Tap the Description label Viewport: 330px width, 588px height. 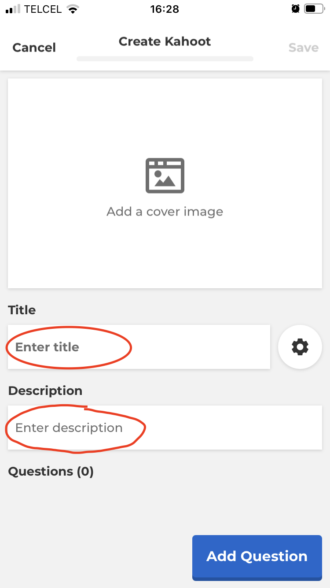(45, 391)
